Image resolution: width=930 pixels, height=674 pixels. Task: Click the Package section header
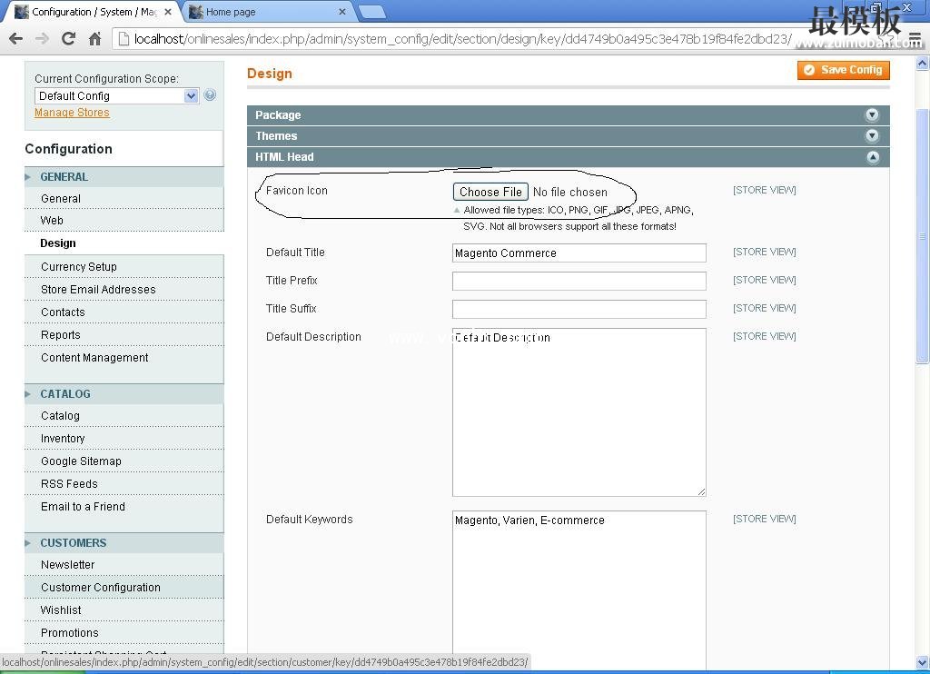click(569, 115)
